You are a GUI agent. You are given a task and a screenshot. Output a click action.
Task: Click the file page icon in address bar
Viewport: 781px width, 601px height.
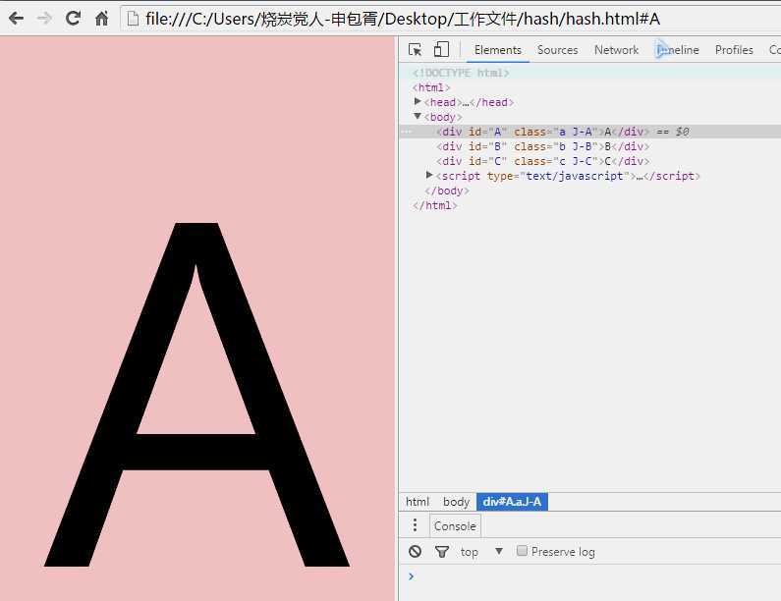point(133,19)
